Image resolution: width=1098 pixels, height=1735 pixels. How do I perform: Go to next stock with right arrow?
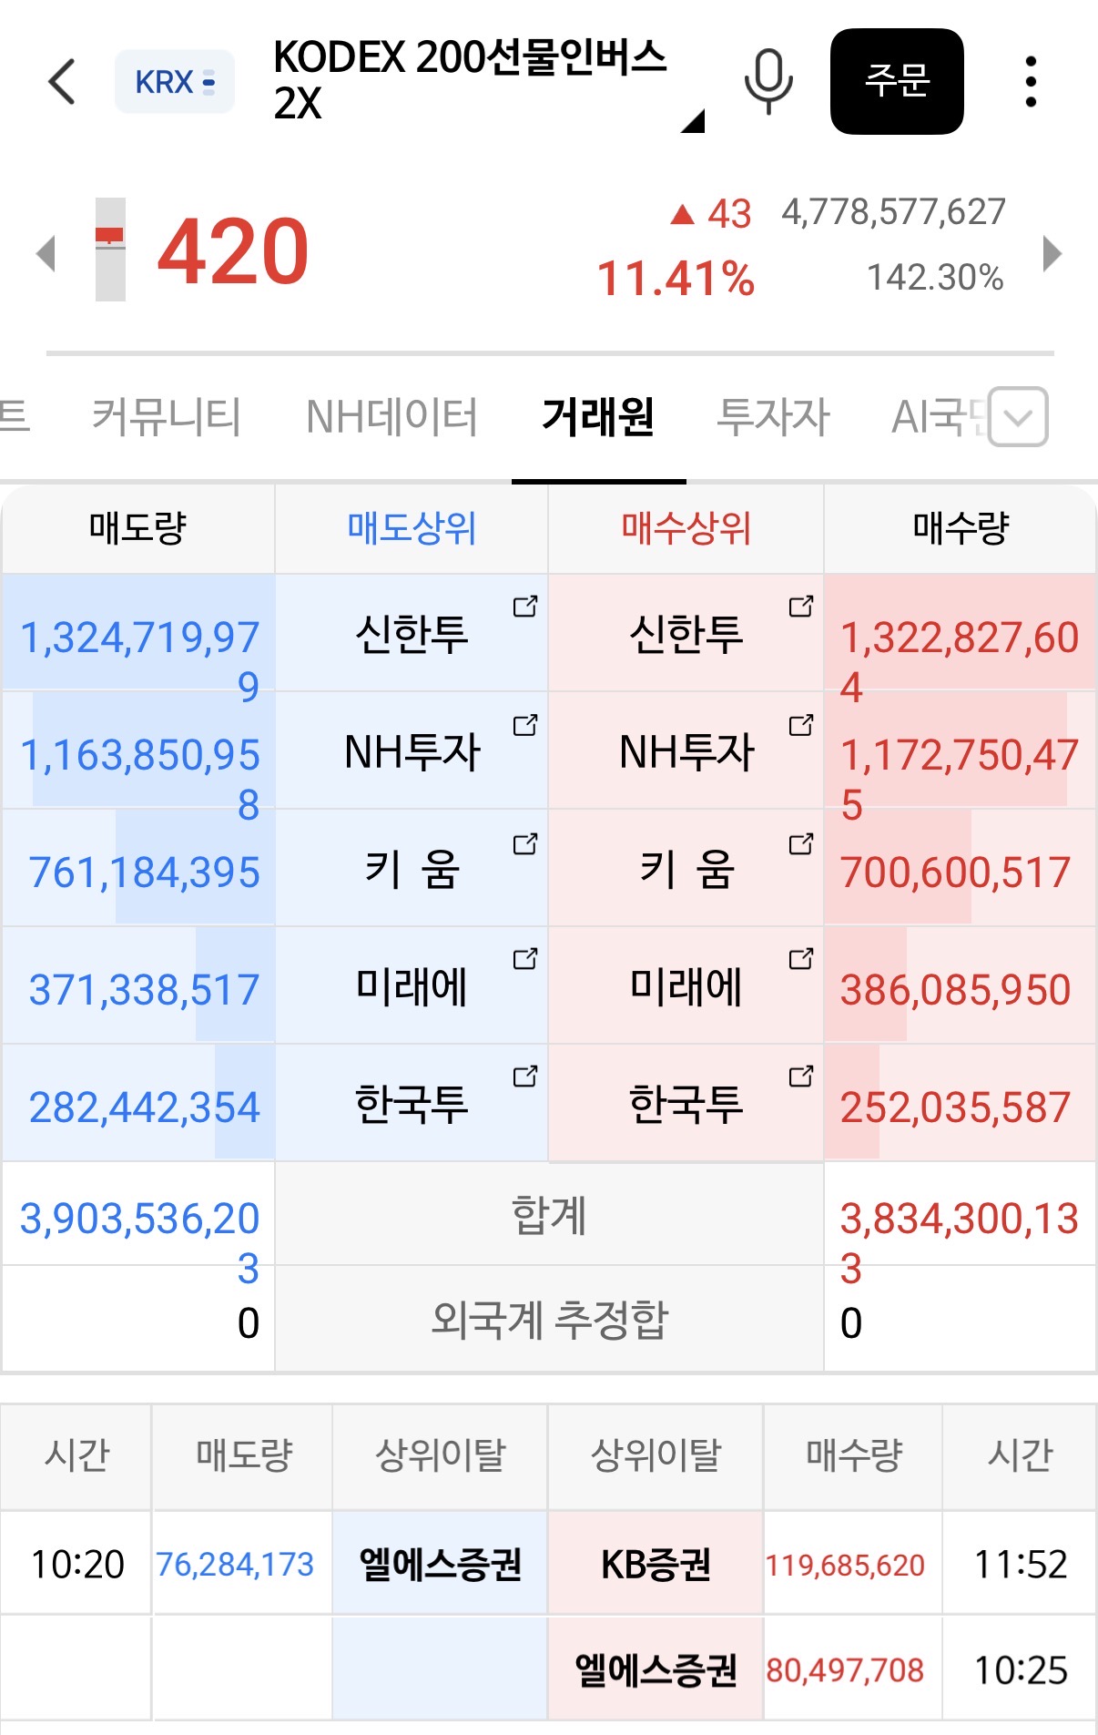[1052, 253]
